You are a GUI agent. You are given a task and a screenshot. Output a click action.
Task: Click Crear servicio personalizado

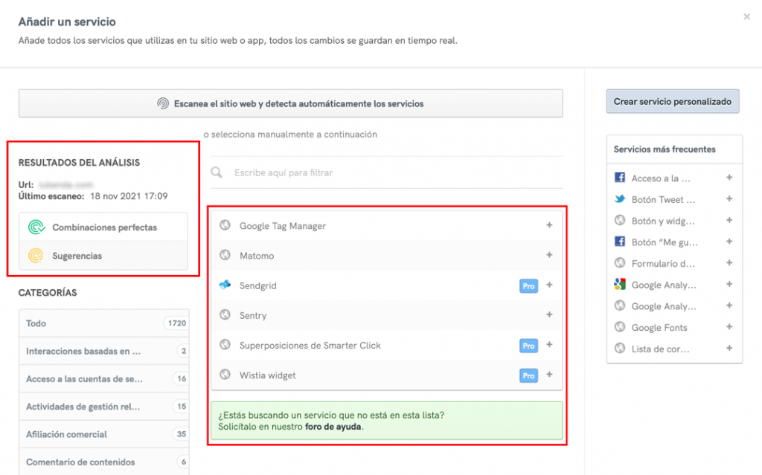[x=672, y=101]
